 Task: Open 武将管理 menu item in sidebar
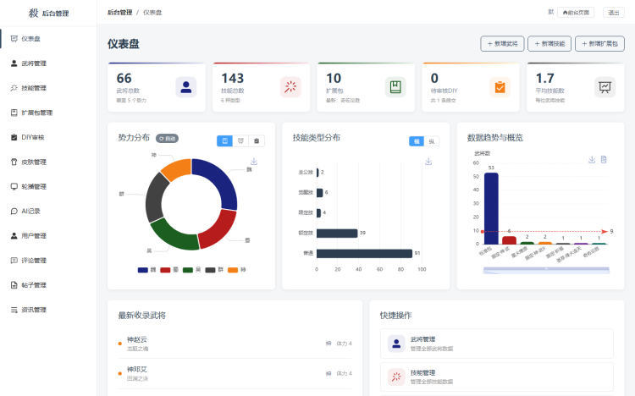(x=48, y=63)
